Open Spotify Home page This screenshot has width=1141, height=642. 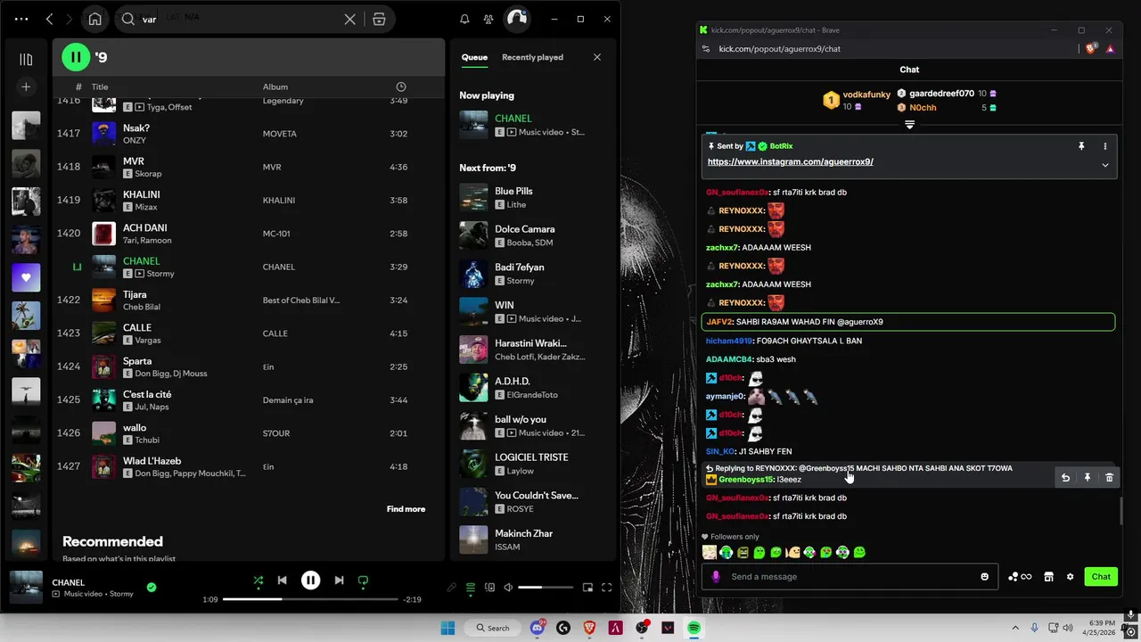pyautogui.click(x=94, y=19)
